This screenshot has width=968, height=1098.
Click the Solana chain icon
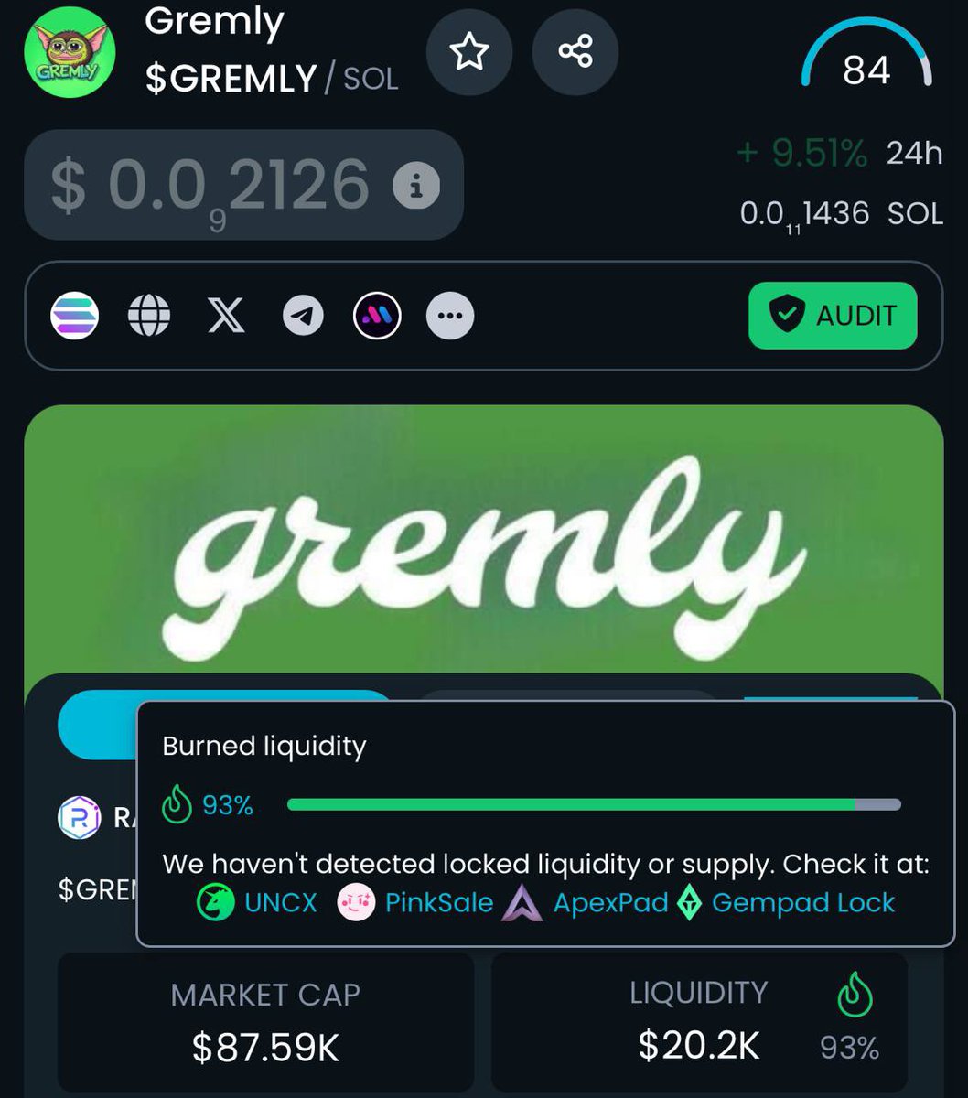(73, 316)
